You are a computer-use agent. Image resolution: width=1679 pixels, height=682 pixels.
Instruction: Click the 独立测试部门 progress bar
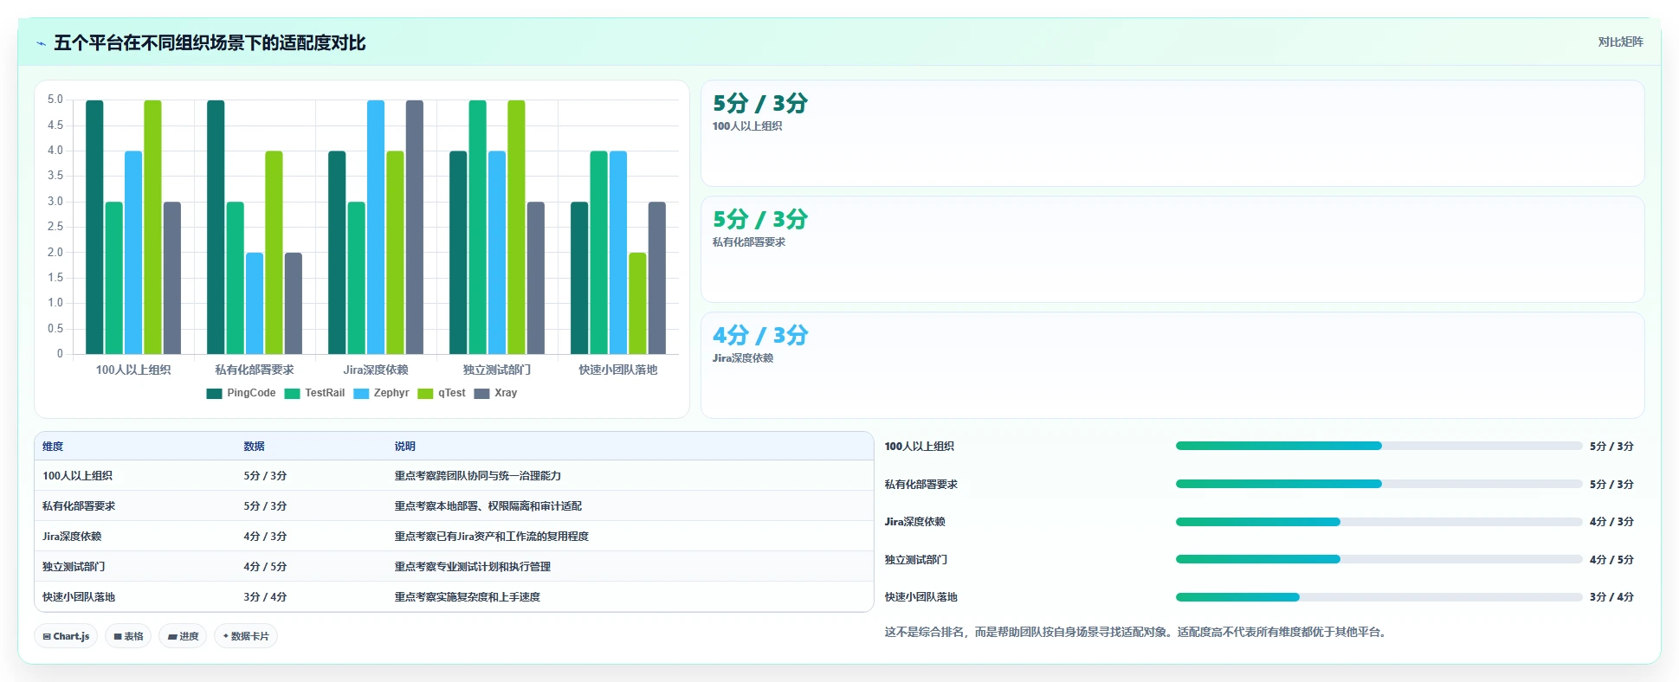click(1379, 559)
